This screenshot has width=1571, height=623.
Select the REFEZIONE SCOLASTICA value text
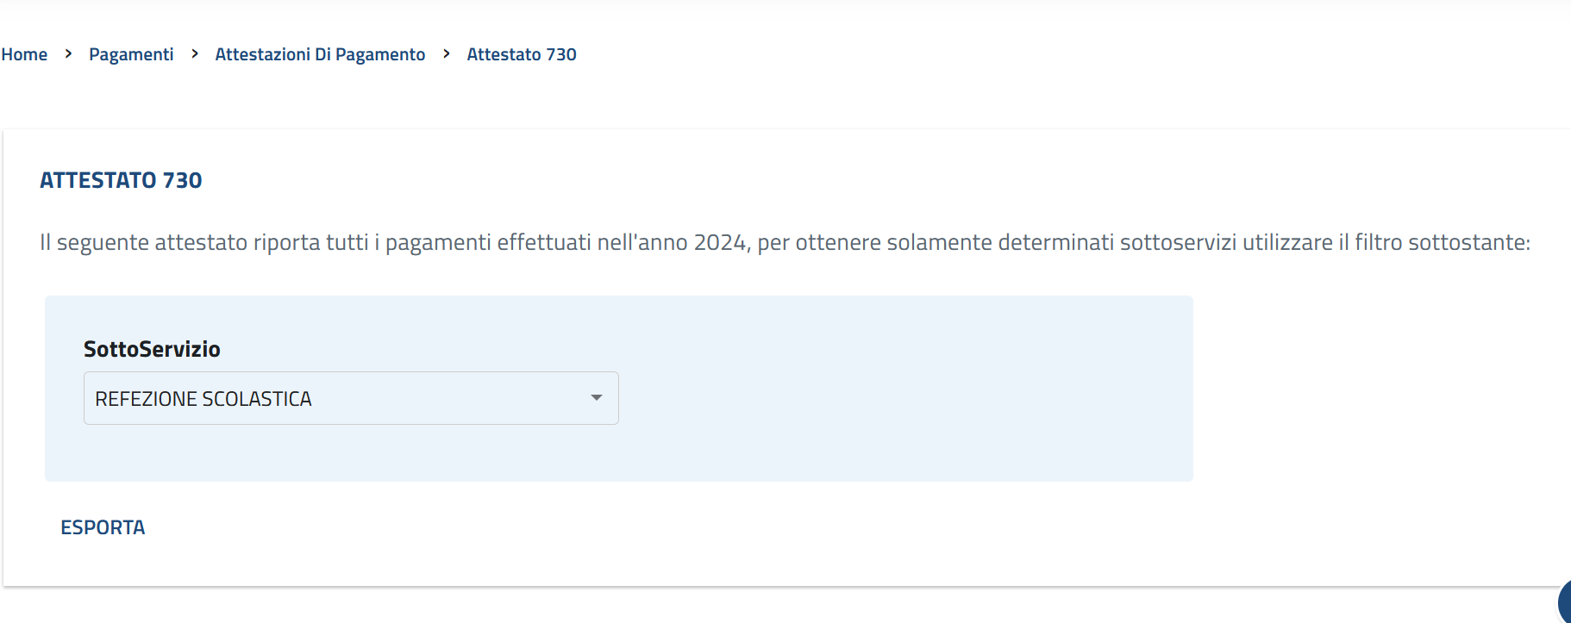point(203,399)
